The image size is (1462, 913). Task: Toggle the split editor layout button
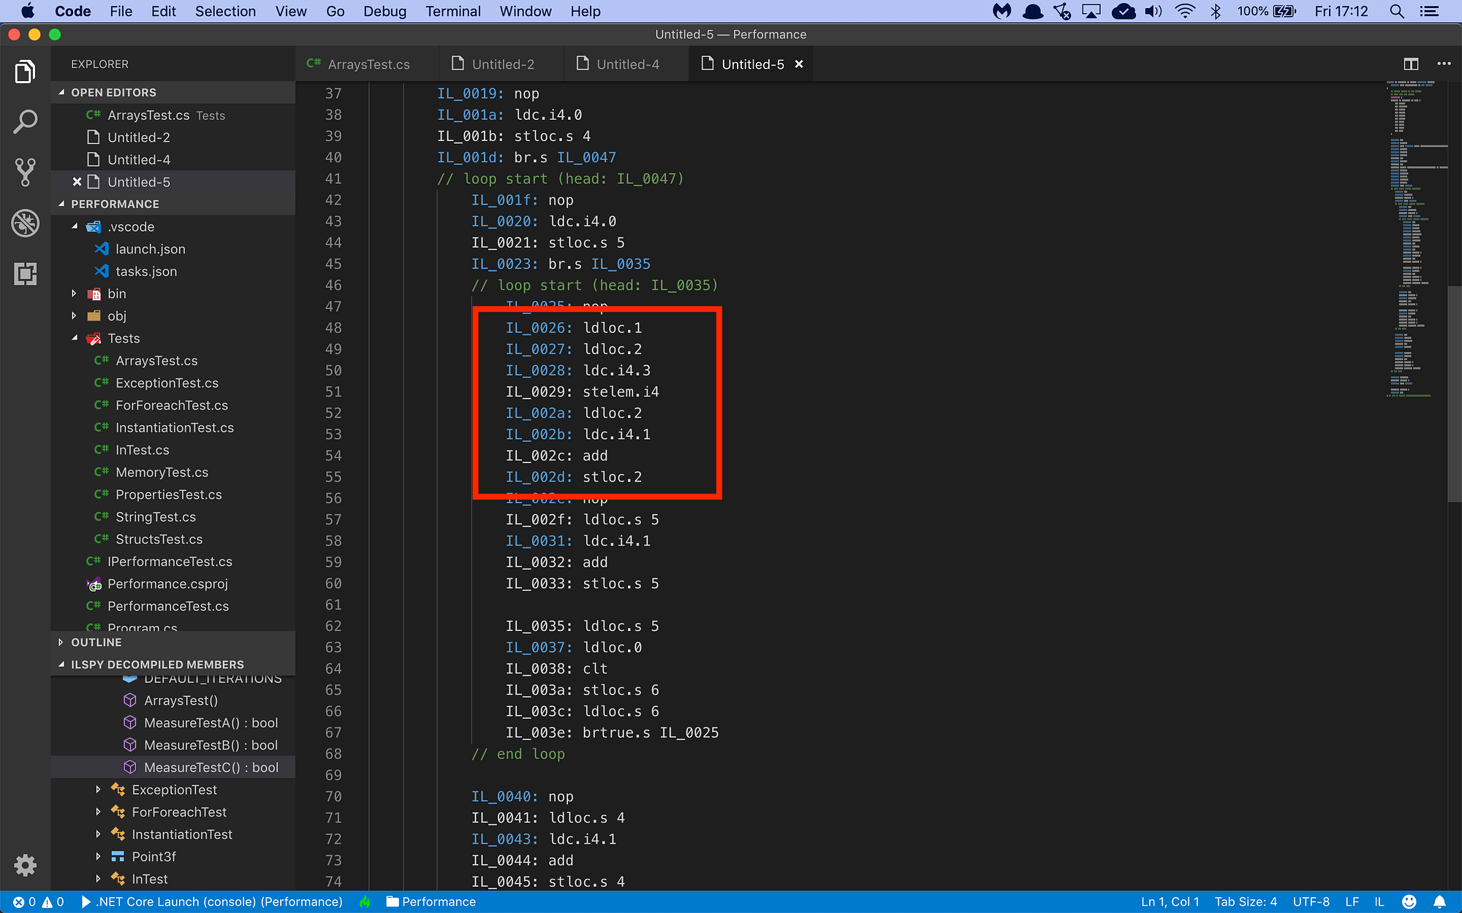1410,64
